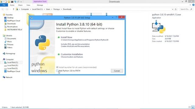This screenshot has height=109, width=195.
Task: Click Python installer preview icon
Action: click(x=159, y=27)
